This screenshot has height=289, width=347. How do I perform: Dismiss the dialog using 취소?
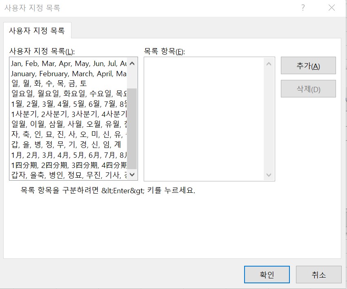point(319,274)
